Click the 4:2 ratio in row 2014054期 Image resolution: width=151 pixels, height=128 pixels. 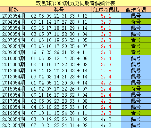[106, 83]
